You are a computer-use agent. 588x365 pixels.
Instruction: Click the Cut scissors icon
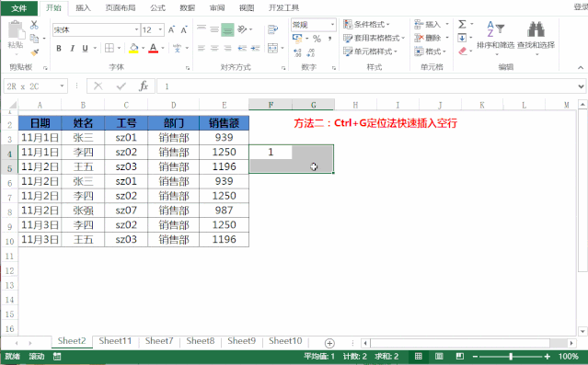(34, 25)
